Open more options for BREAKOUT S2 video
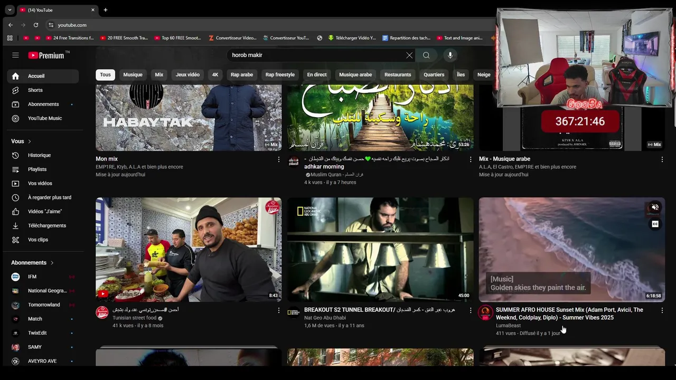 pos(471,310)
